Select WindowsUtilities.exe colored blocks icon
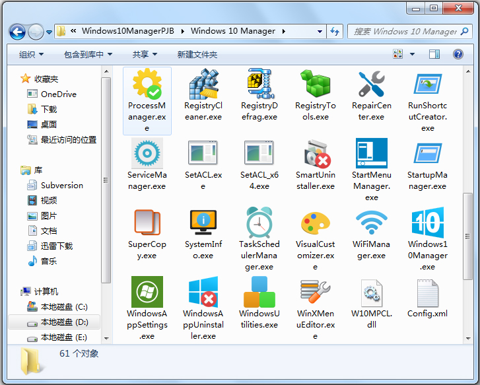Image resolution: width=480 pixels, height=385 pixels. (x=259, y=292)
